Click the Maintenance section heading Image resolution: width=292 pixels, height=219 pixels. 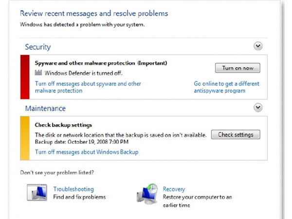click(45, 109)
